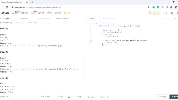The image size is (178, 100).
Task: Collapse the def isMatch fold arrow
Action: pyautogui.click(x=92, y=26)
